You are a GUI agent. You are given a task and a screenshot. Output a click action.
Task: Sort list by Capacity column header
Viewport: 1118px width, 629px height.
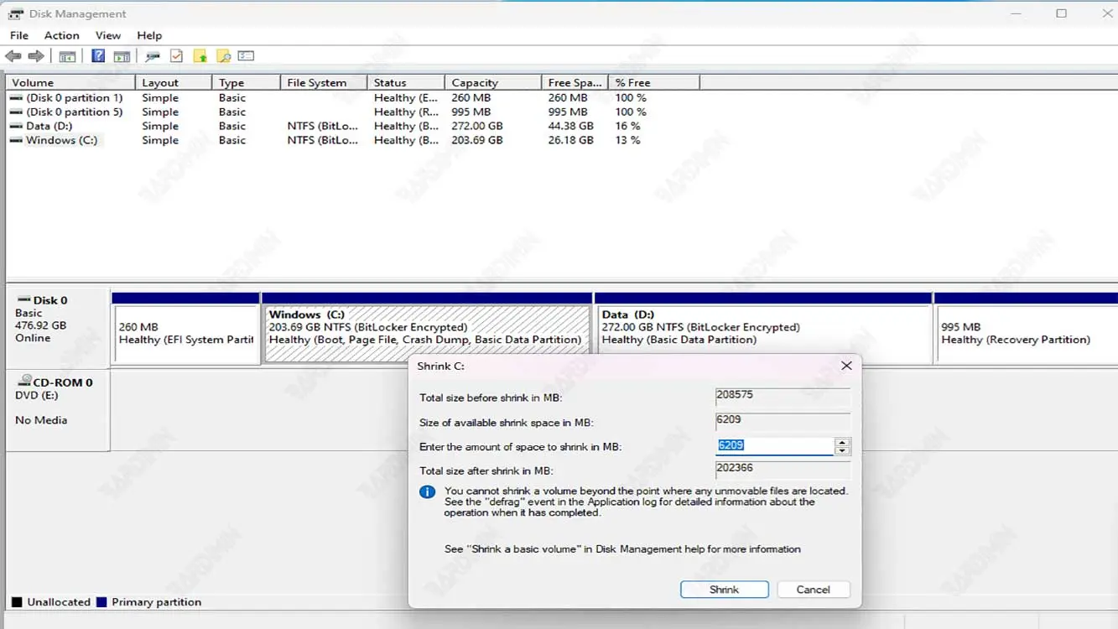click(492, 83)
